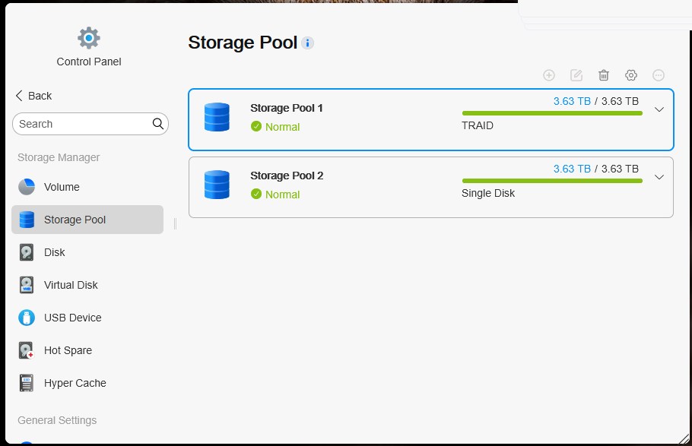Viewport: 692px width, 446px height.
Task: Click the search magnifier icon
Action: tap(157, 124)
